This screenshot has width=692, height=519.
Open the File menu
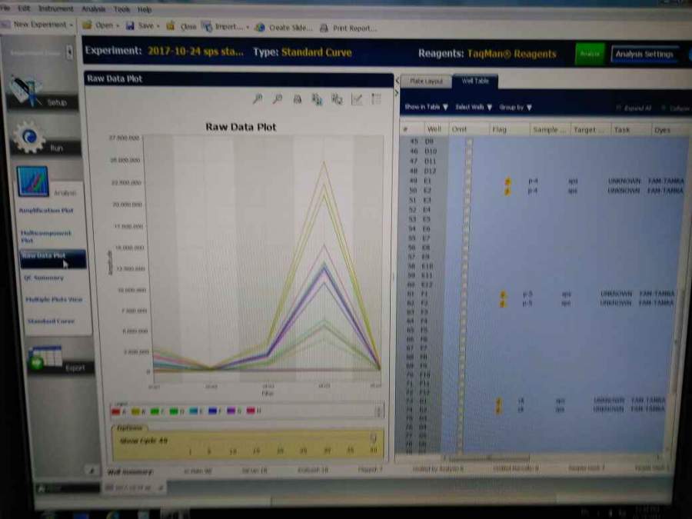coord(5,8)
